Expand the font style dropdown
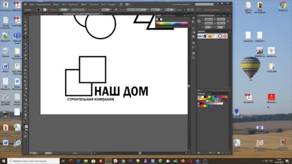The width and height of the screenshot is (292, 164). [x=161, y=10]
